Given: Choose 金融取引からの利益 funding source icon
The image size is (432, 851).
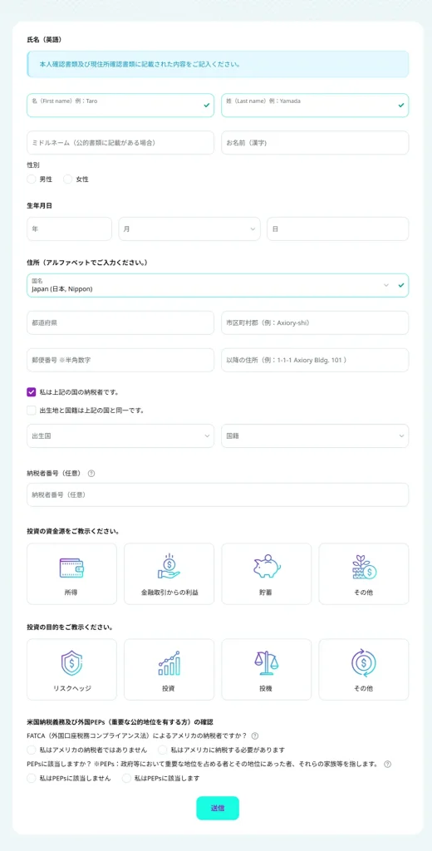Looking at the screenshot, I should click(169, 573).
